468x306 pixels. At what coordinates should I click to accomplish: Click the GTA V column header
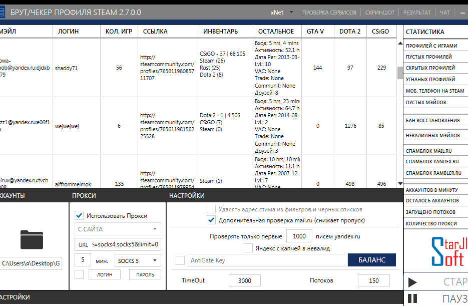tap(317, 32)
